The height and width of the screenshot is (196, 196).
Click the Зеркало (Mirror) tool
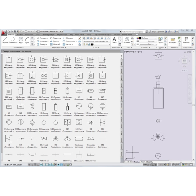coord(55,41)
